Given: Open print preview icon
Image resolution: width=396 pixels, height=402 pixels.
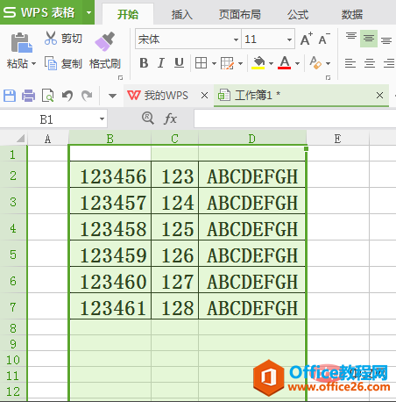Looking at the screenshot, I should click(48, 96).
